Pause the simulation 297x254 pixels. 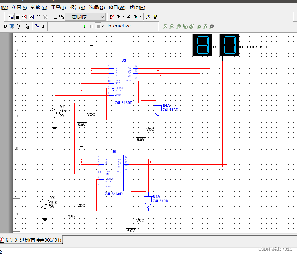91,26
